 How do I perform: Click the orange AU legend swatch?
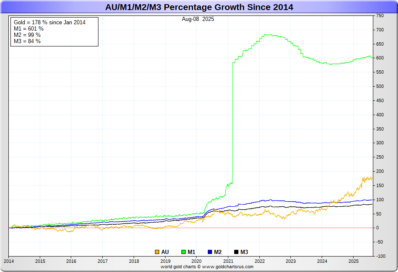(x=157, y=252)
